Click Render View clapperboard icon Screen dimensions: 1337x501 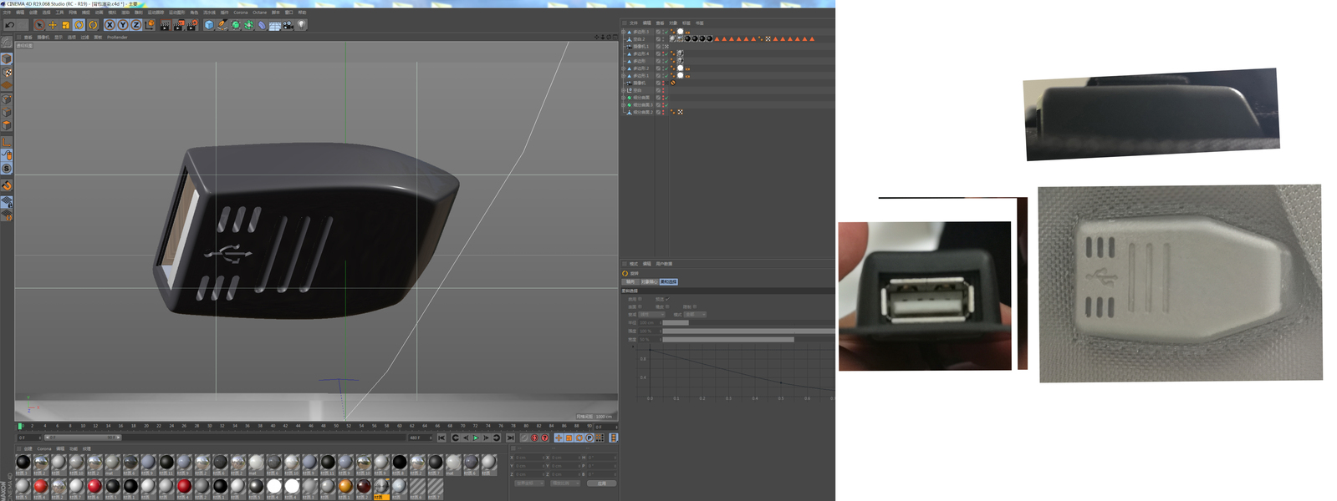(165, 25)
